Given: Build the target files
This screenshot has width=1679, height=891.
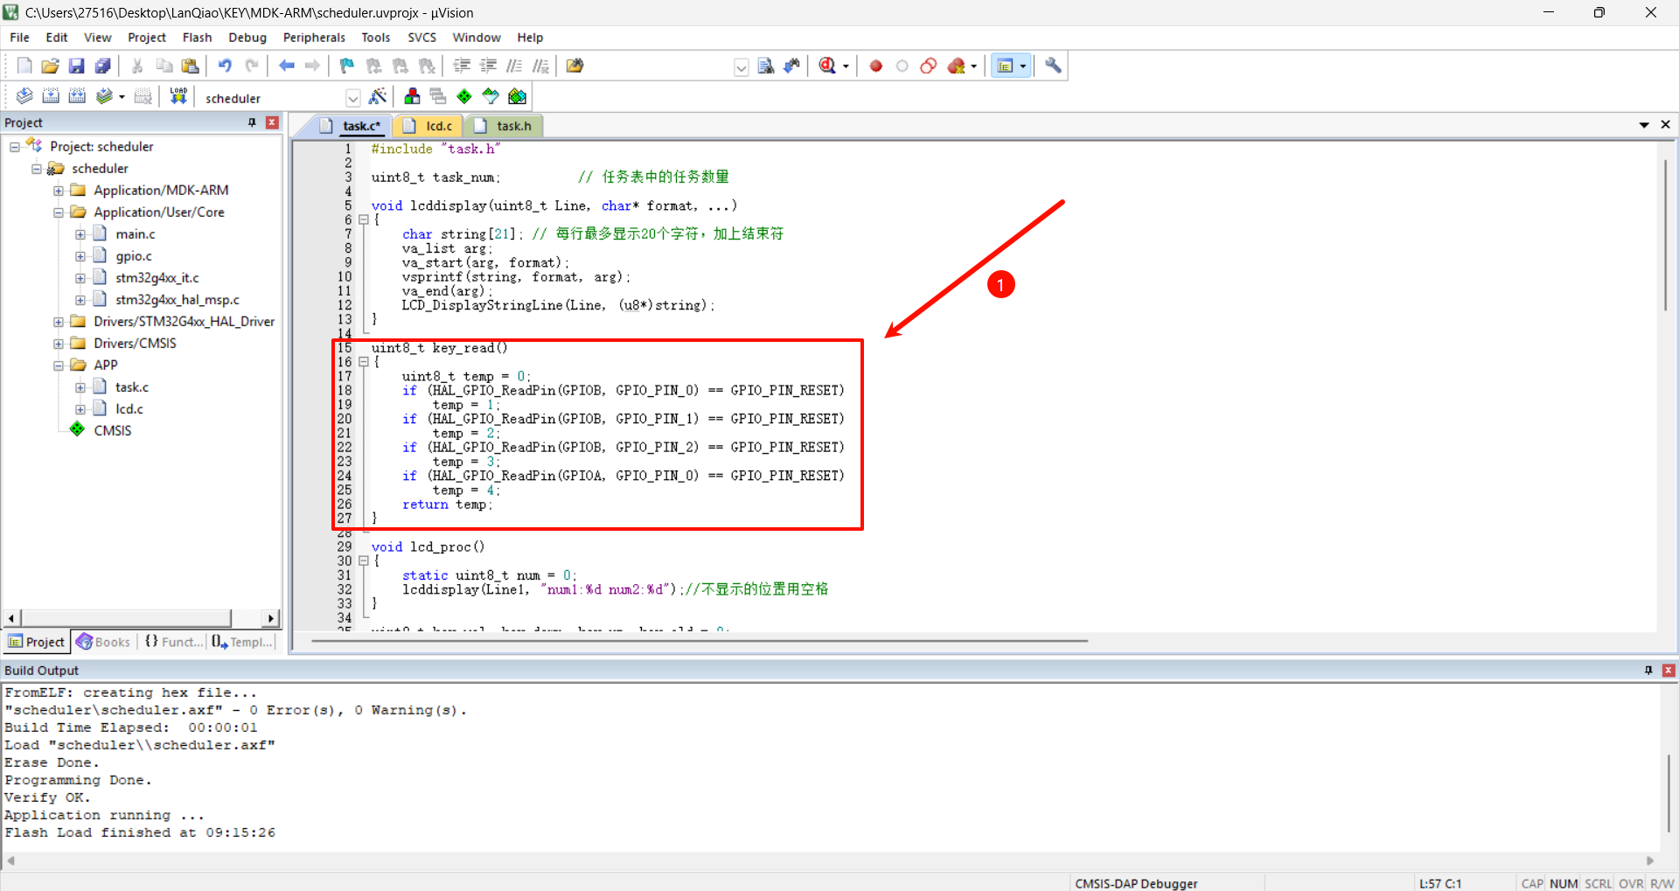Looking at the screenshot, I should click(x=51, y=96).
